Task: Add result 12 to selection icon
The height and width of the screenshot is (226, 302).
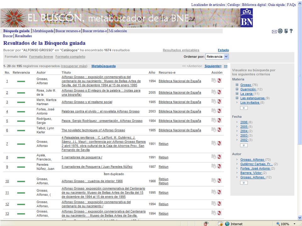Action: tap(214, 204)
